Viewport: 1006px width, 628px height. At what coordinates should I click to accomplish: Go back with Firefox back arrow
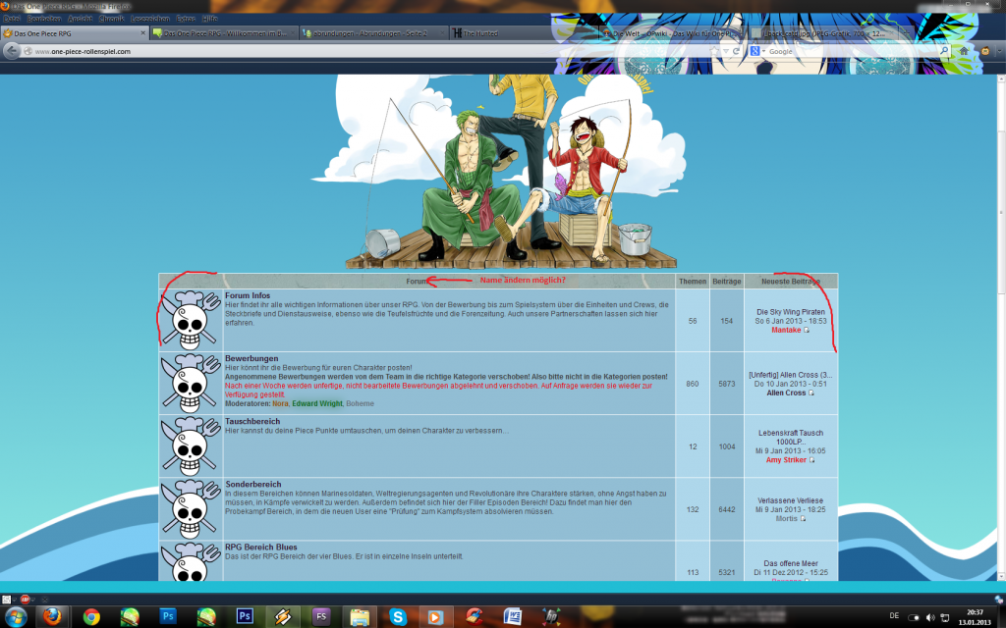coord(12,51)
